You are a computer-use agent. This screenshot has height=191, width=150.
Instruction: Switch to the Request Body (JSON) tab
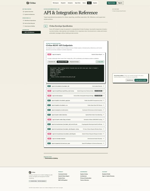point(63,62)
